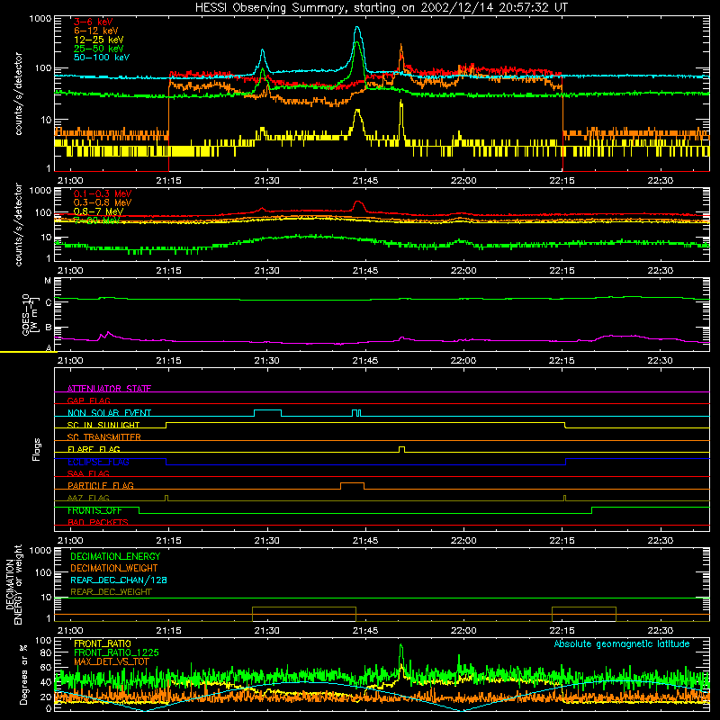
Task: Select the yellow '12-25 keV' legend label
Action: pos(99,40)
